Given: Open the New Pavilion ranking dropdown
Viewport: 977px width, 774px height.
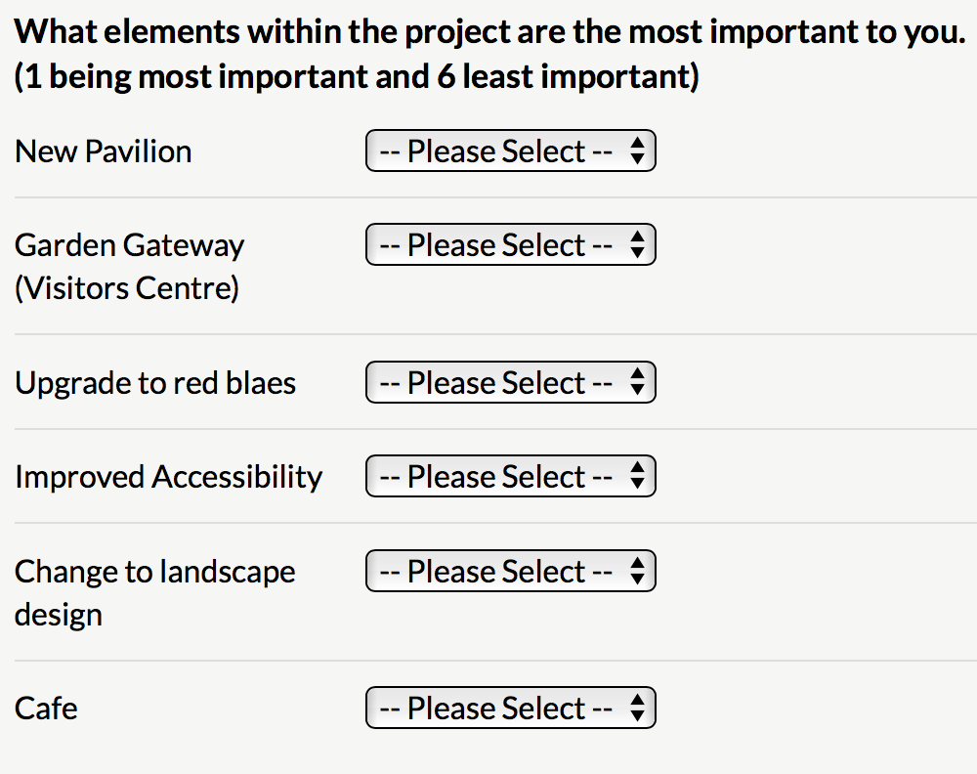Looking at the screenshot, I should pos(510,150).
